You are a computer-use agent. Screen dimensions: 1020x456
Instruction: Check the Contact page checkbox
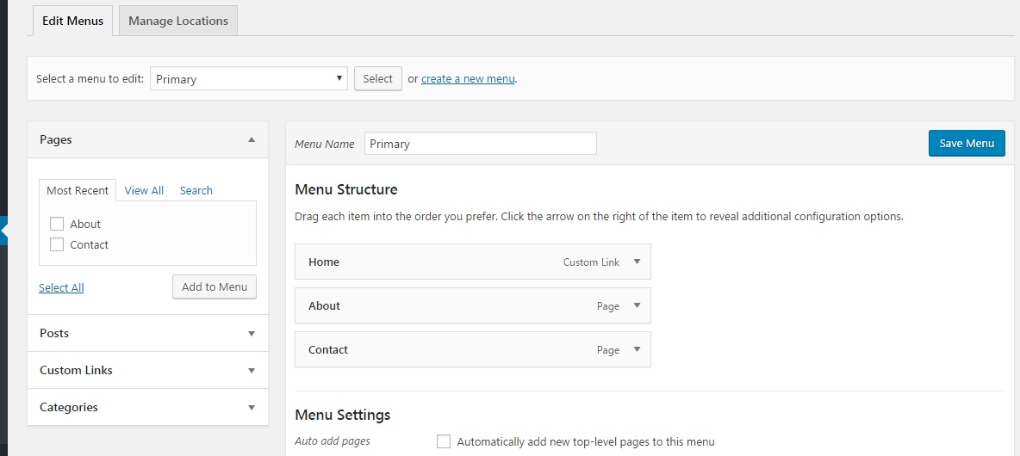57,244
